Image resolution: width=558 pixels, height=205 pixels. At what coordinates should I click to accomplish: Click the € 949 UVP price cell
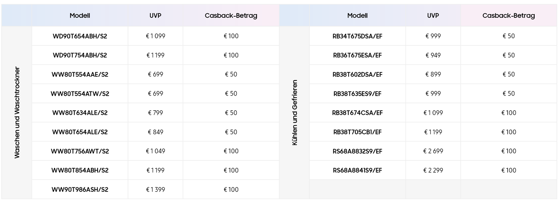point(433,55)
